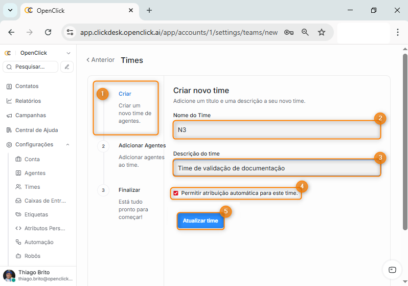Open Central de Ajuda in the sidebar
Screen dimensions: 408x286
pos(36,130)
